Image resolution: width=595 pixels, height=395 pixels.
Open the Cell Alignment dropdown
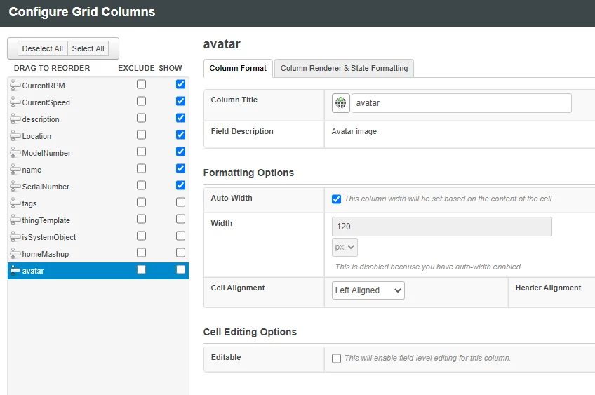(x=368, y=290)
